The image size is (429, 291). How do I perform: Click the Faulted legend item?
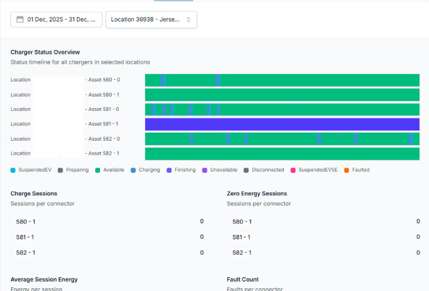click(x=357, y=170)
